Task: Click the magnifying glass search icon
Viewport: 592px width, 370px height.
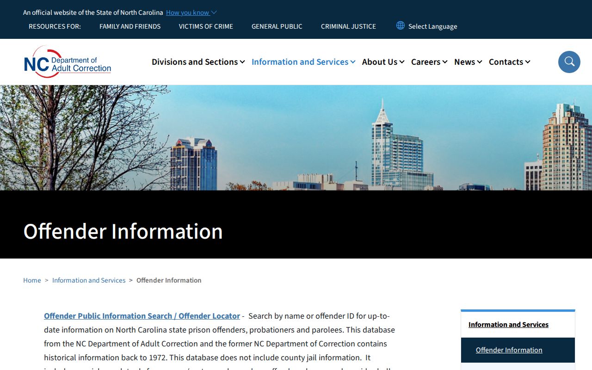Action: (x=569, y=62)
